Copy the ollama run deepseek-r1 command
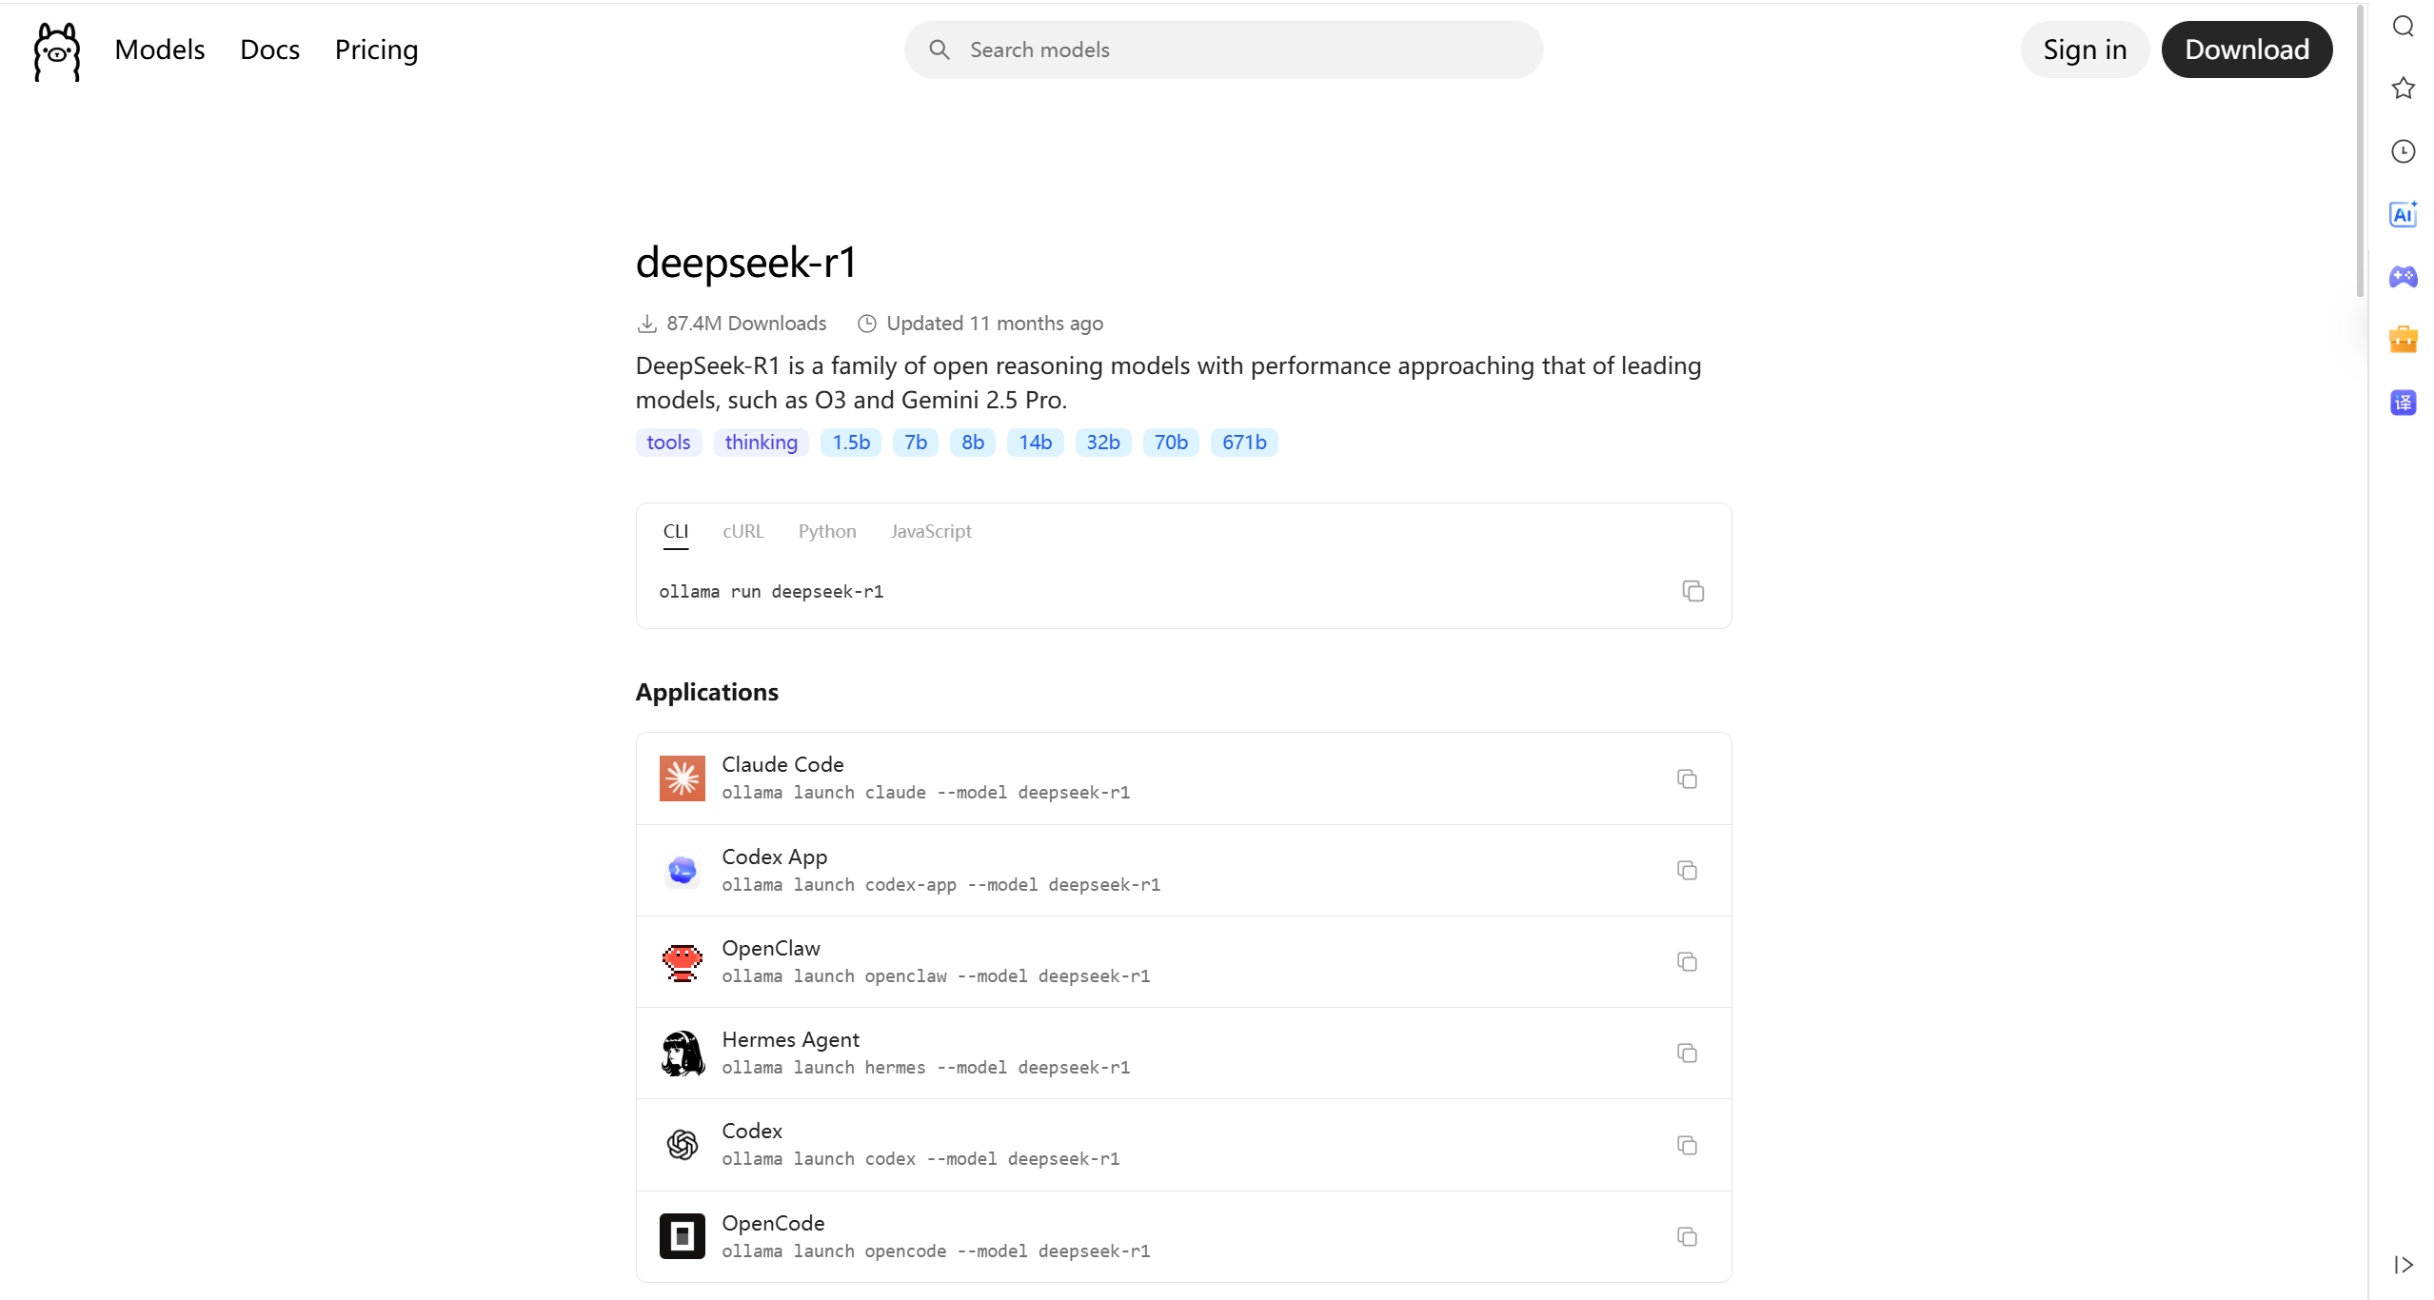The image size is (2434, 1300). pyautogui.click(x=1692, y=591)
